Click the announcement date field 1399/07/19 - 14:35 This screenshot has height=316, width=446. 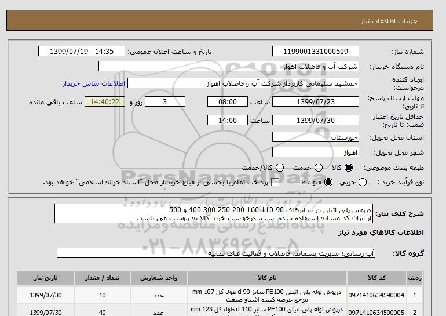point(82,51)
